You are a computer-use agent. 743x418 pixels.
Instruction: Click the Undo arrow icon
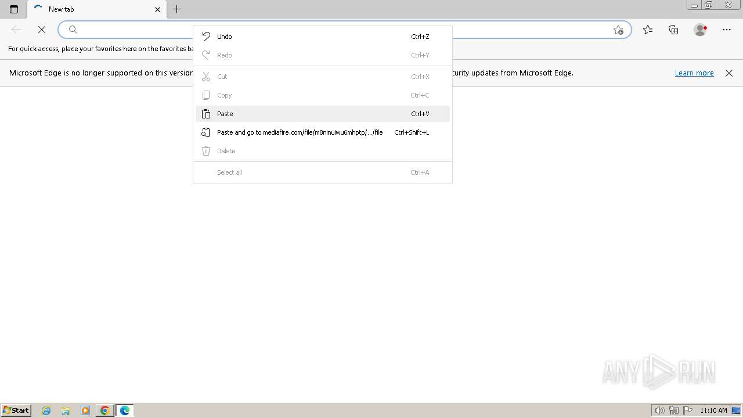click(206, 37)
